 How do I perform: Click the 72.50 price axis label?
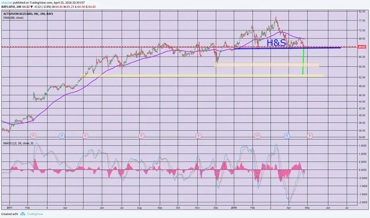(362, 31)
